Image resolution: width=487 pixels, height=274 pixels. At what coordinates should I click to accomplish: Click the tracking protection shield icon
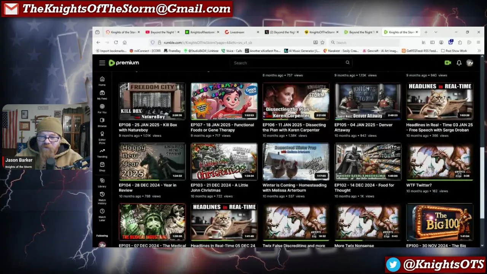click(x=153, y=42)
